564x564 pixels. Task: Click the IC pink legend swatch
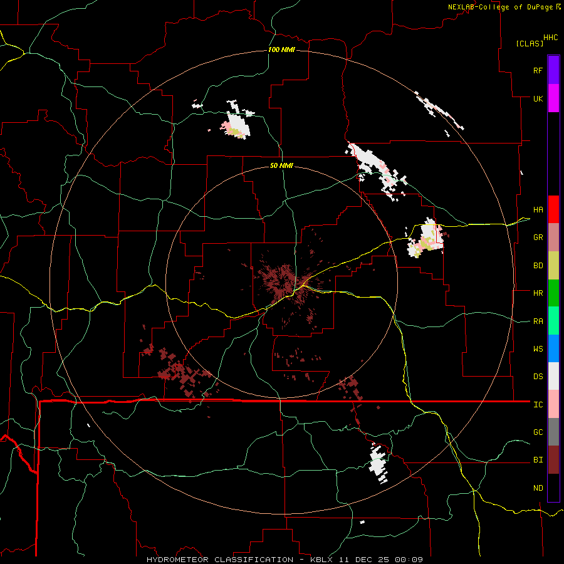(553, 404)
